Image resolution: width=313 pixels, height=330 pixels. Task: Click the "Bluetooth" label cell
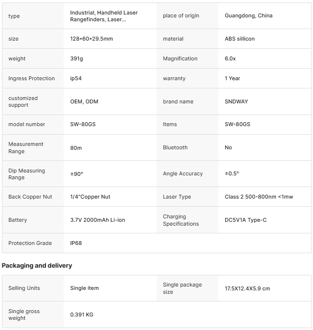pyautogui.click(x=175, y=147)
